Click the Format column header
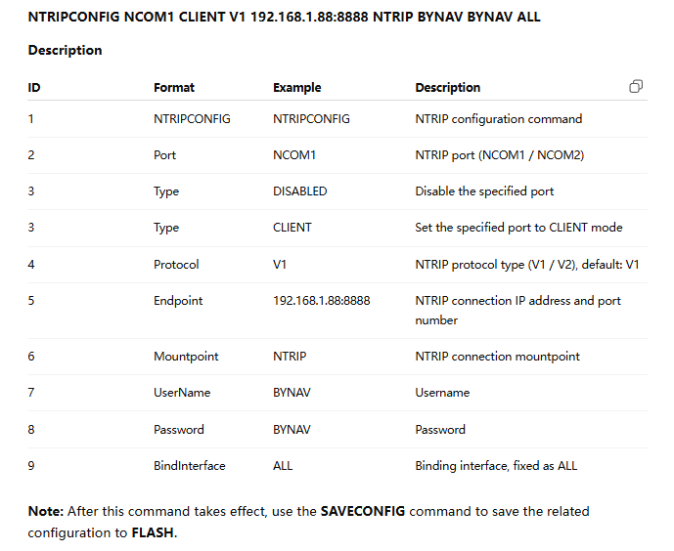Viewport: 674px width, 551px height. point(174,88)
